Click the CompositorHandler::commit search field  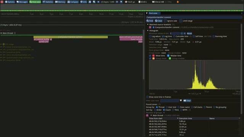pos(194,17)
